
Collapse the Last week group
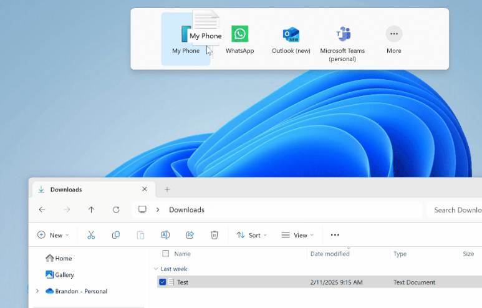[155, 269]
